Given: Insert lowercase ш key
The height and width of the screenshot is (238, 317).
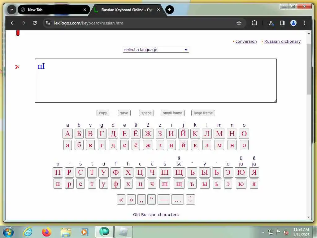Looking at the screenshot, I should click(x=165, y=184).
